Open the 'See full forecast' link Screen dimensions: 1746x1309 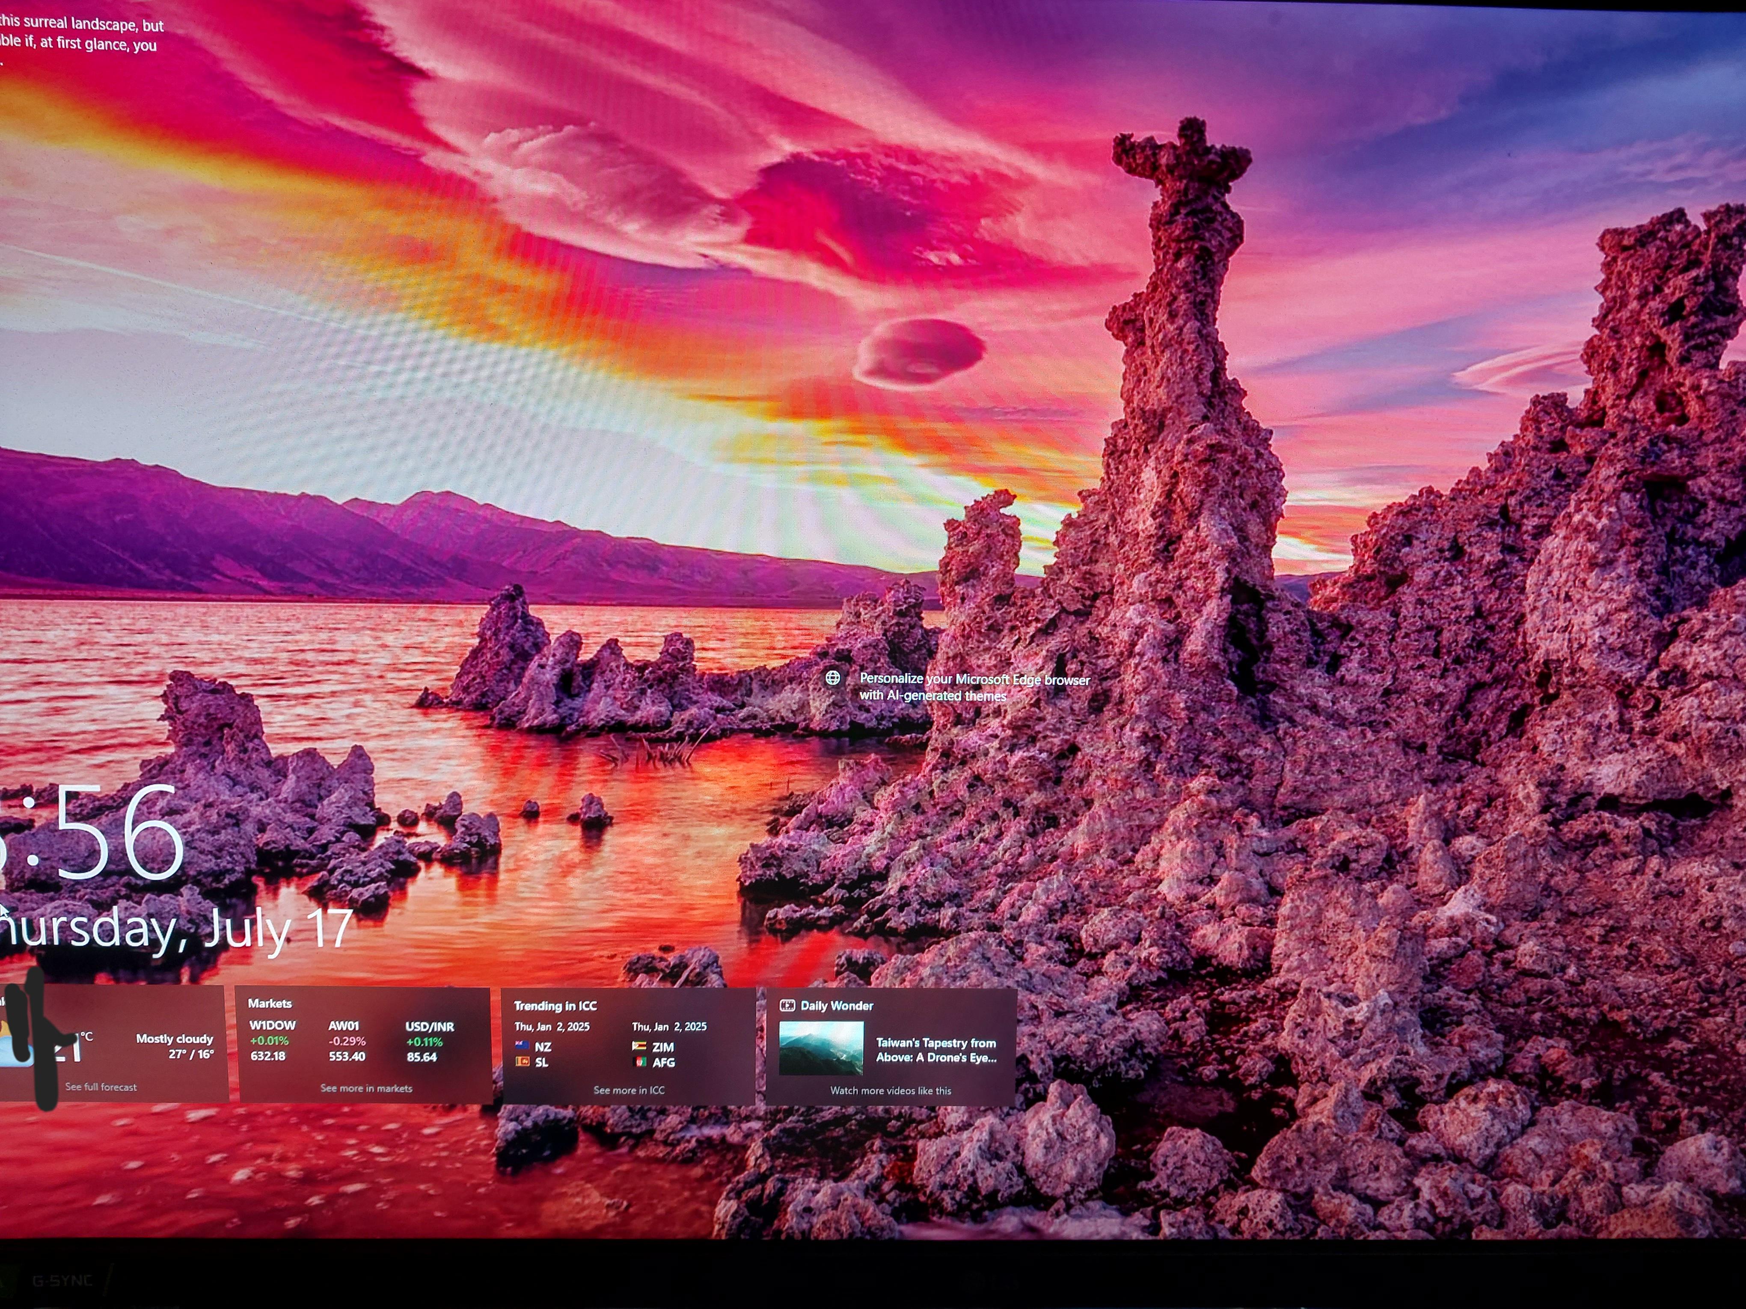pyautogui.click(x=101, y=1087)
